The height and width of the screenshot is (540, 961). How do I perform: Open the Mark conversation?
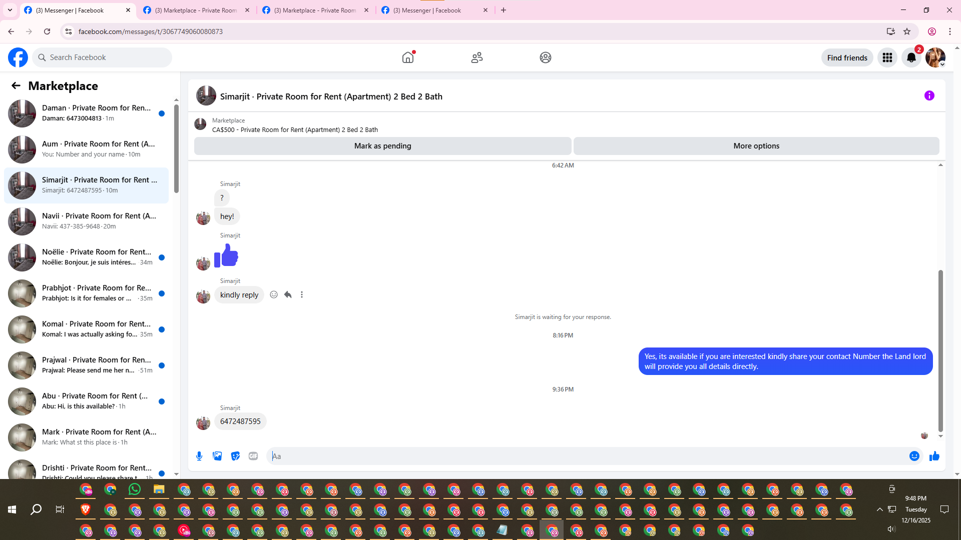tap(87, 437)
